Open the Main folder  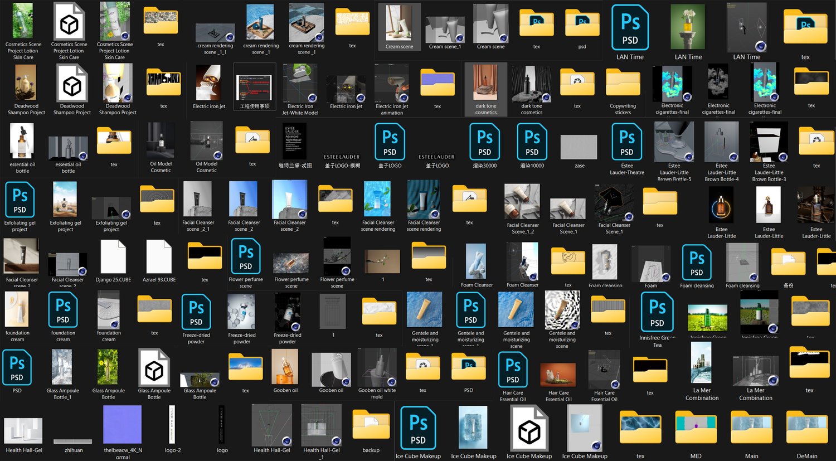[752, 427]
